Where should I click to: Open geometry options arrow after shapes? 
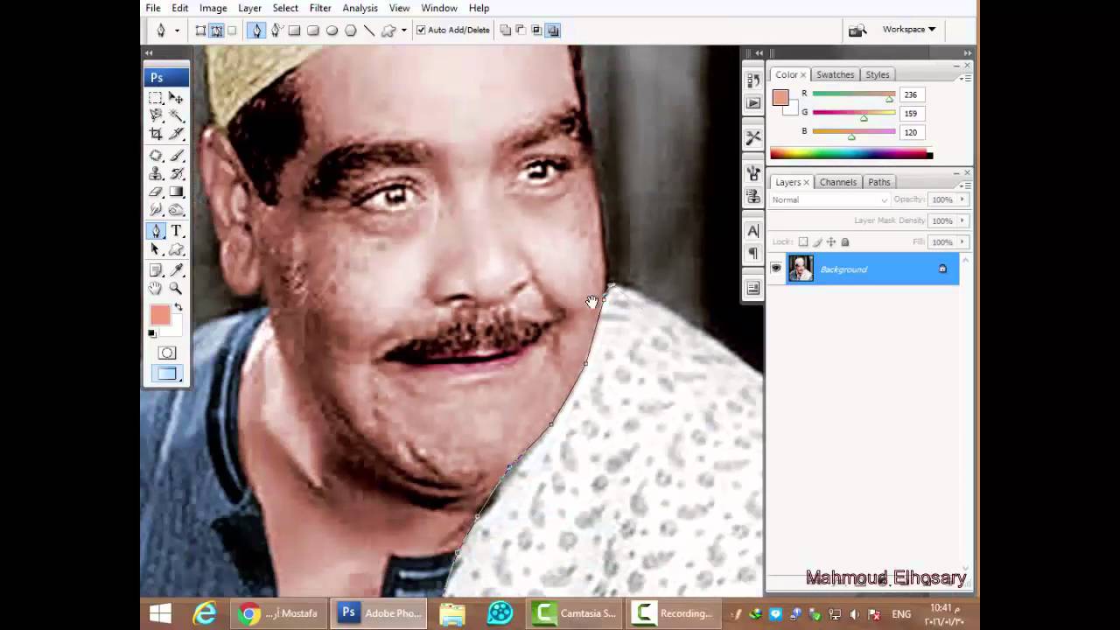pyautogui.click(x=403, y=31)
